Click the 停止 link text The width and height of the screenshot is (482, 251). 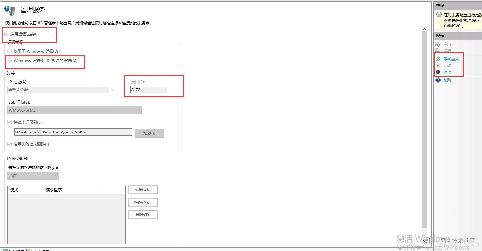[447, 72]
